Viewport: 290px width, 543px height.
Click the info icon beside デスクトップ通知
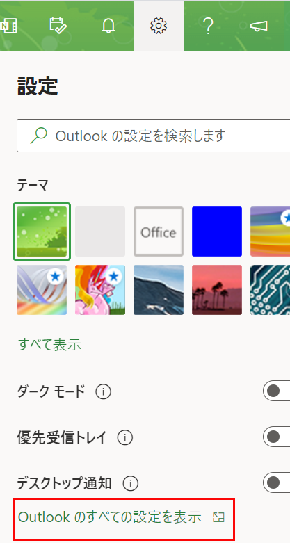(x=131, y=483)
